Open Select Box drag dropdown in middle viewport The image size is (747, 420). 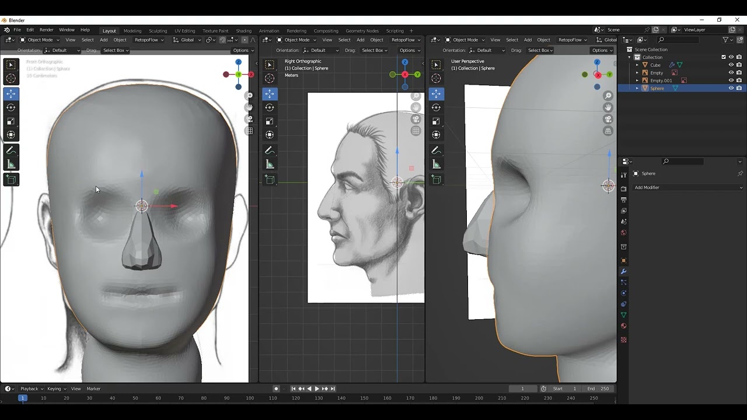373,50
